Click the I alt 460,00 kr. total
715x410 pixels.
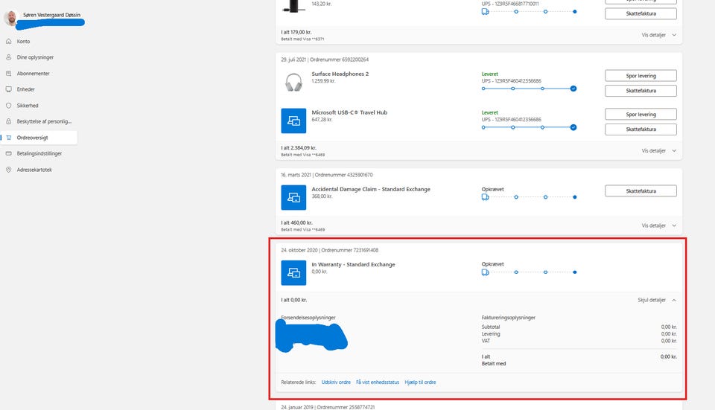click(297, 222)
